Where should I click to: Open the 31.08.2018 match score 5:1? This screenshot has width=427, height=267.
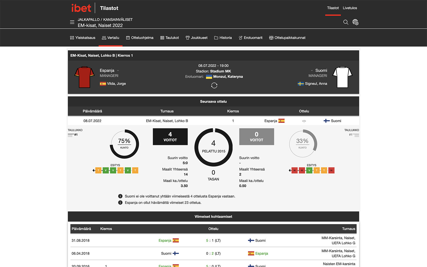213,240
